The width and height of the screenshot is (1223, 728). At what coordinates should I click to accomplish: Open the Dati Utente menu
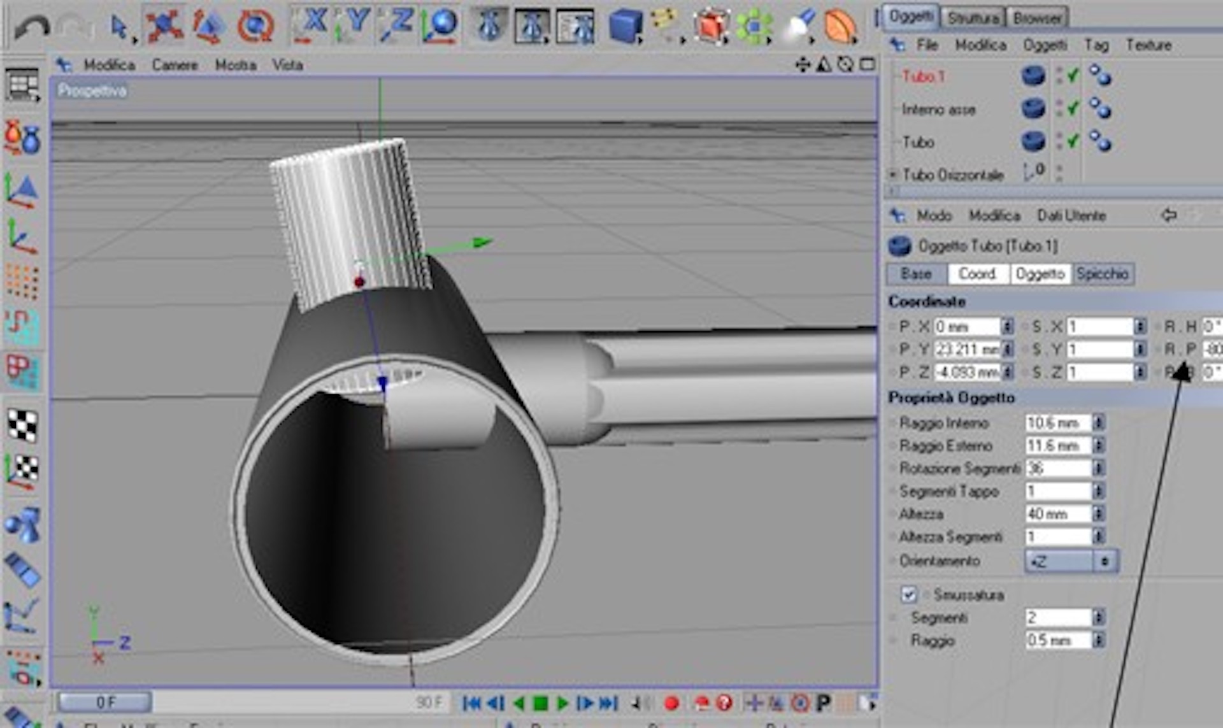coord(1071,216)
